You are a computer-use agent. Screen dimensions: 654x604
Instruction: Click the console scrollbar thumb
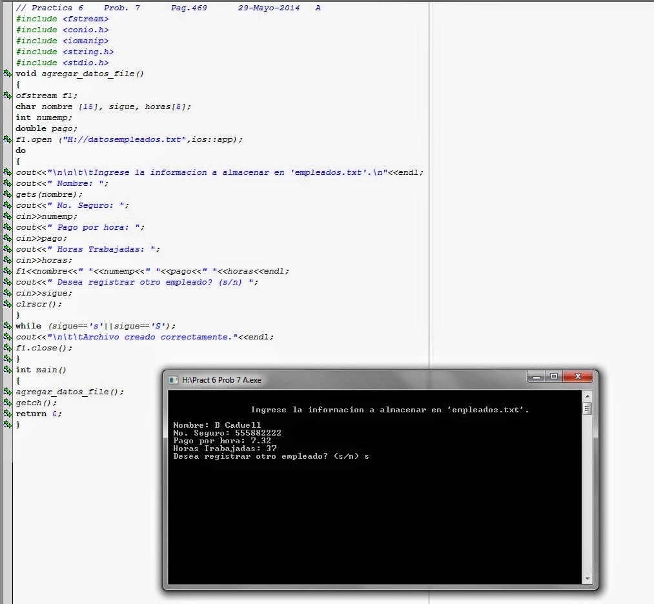(x=586, y=409)
